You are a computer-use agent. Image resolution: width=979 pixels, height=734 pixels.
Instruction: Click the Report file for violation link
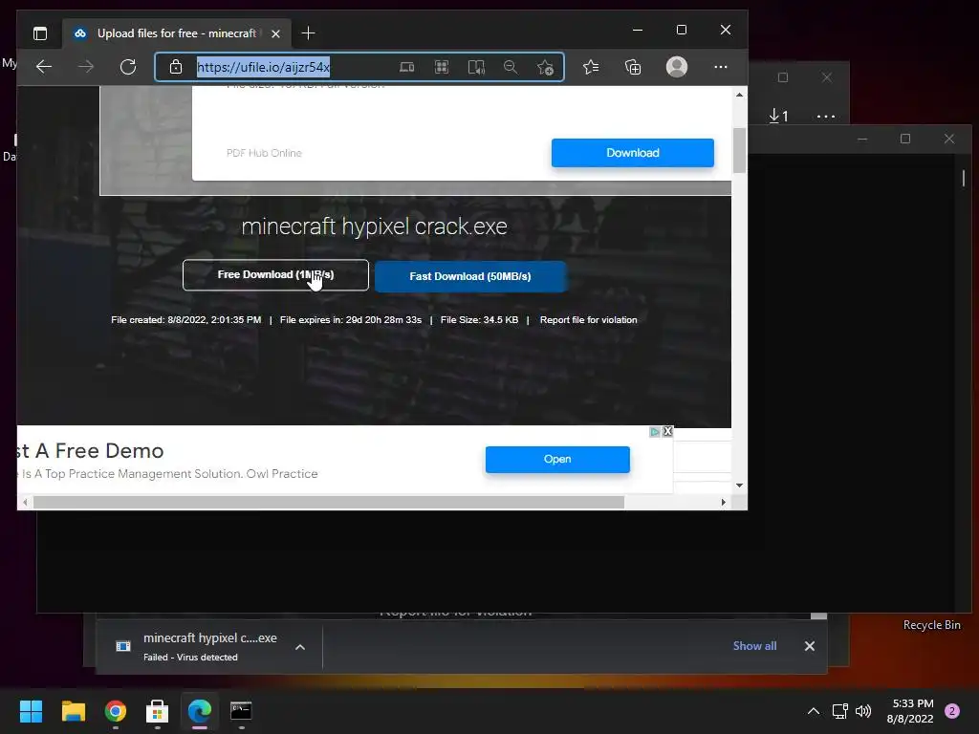click(x=588, y=319)
